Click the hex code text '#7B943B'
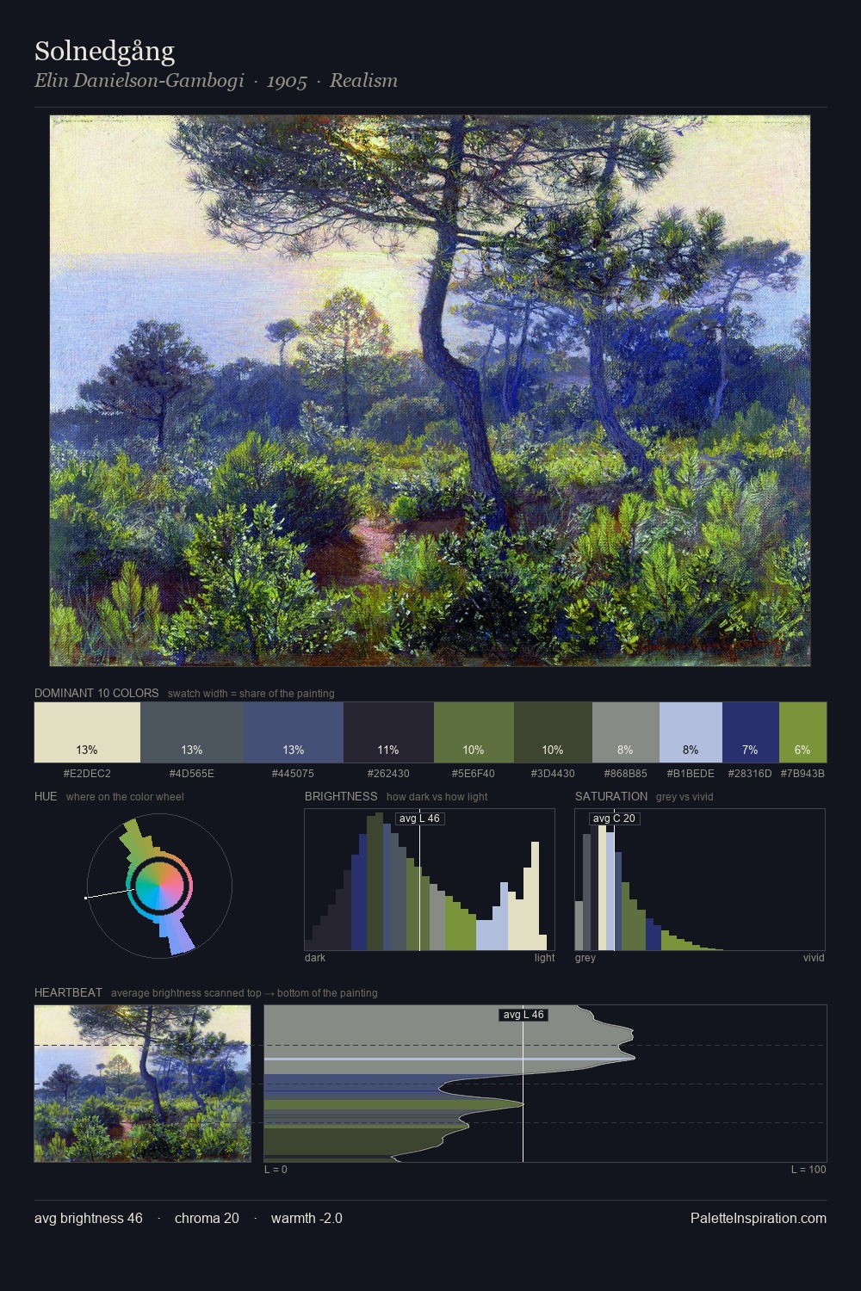The width and height of the screenshot is (861, 1291). point(802,774)
